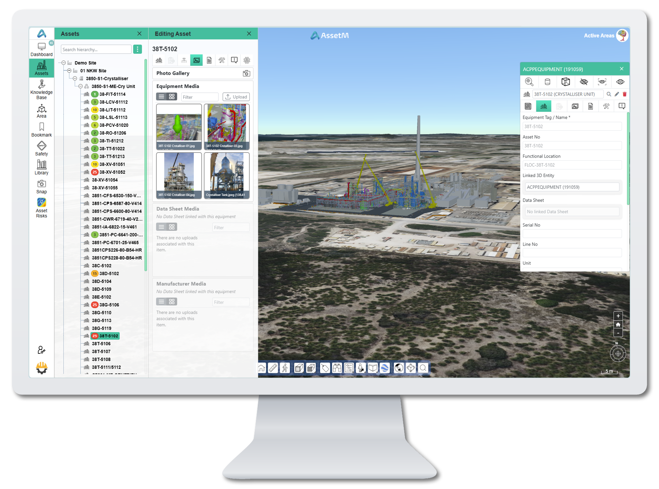The width and height of the screenshot is (659, 489).
Task: Click the binoculars tool icon
Action: [337, 368]
